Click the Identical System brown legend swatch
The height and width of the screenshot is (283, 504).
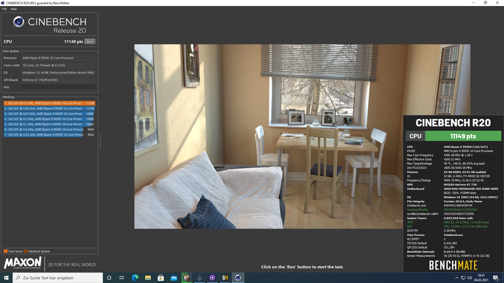[25, 251]
